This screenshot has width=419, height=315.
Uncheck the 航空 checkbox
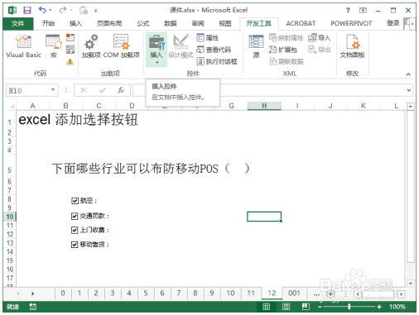click(x=75, y=201)
